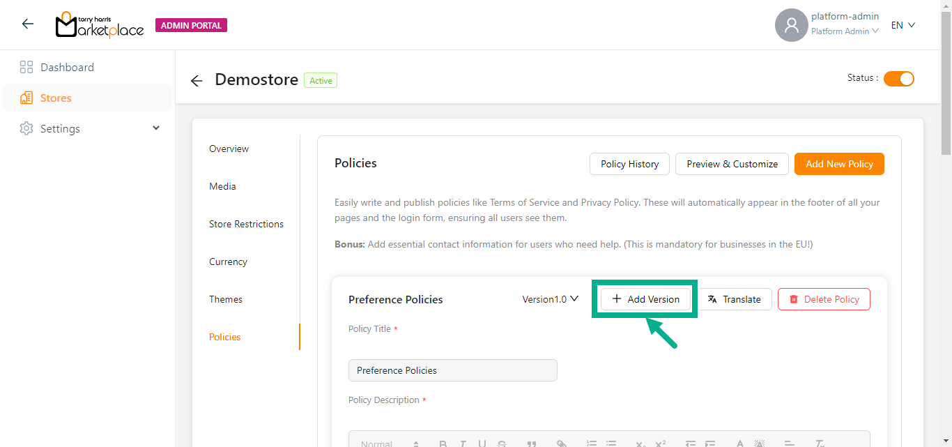Viewport: 952px width, 447px height.
Task: Click the trash icon in Delete Policy
Action: coord(793,299)
